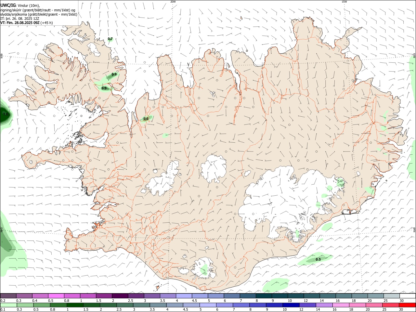416x312 pixels.
Task: Click the green rain patch labeled 0.5 offshore
Action: click(315, 259)
